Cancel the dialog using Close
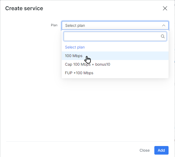The image size is (175, 157). tap(144, 150)
